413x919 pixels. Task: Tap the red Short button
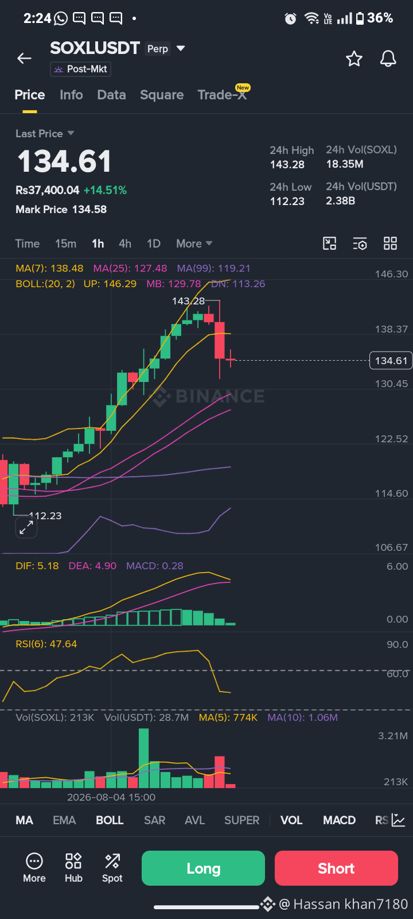[x=336, y=868]
